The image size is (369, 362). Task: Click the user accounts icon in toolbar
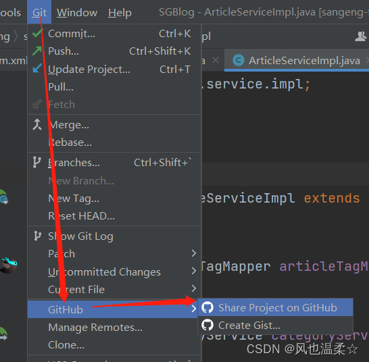[x=360, y=36]
